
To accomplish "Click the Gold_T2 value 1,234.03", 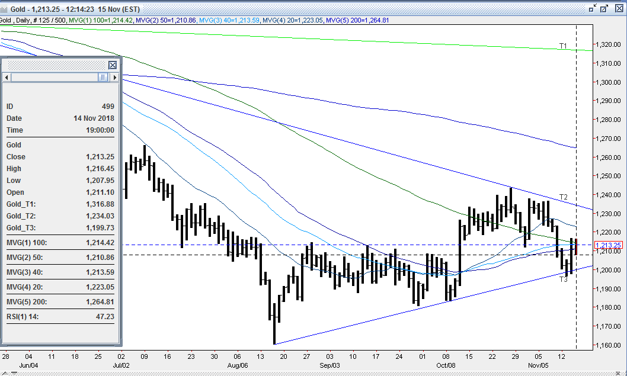I will [x=100, y=216].
